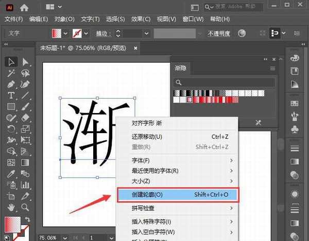This screenshot has height=241, width=309.
Task: Choose the Zoom magnifier tool
Action: (25, 207)
